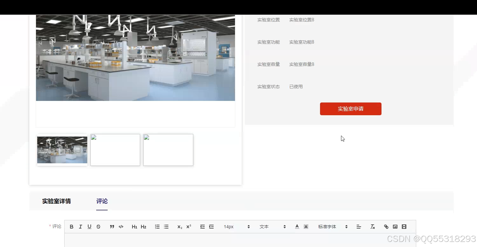The height and width of the screenshot is (247, 477).
Task: Select the second empty image thumbnail
Action: [168, 150]
